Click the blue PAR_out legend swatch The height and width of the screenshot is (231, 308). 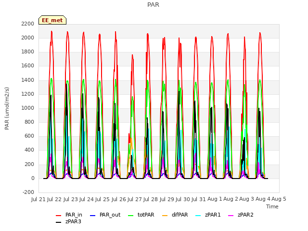pyautogui.click(x=92, y=216)
